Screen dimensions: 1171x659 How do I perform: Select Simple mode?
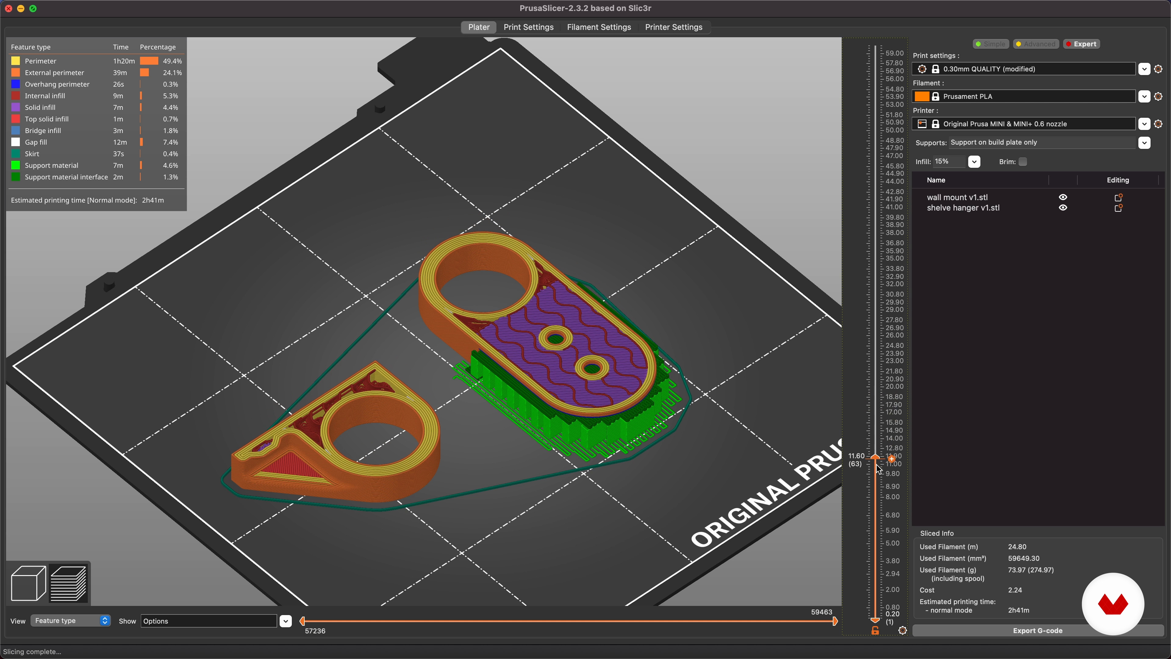click(x=990, y=44)
